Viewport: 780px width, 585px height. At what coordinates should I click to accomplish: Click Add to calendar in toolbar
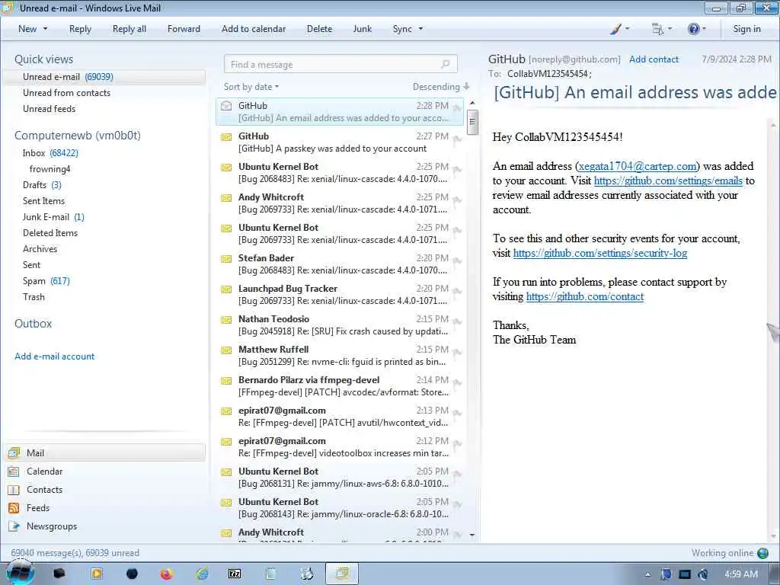click(x=254, y=29)
